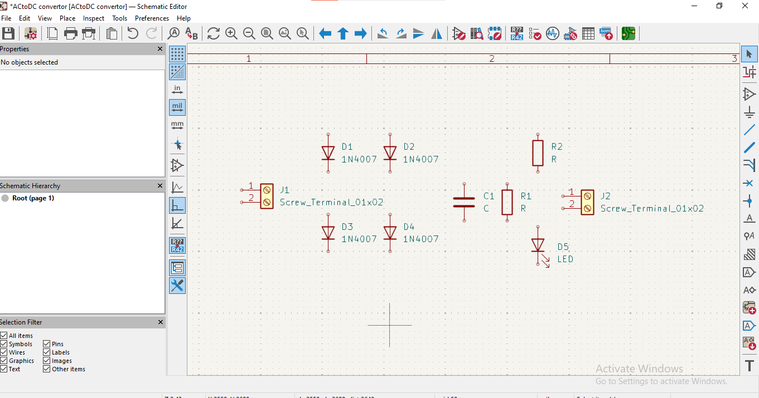Open the Preferences menu
759x398 pixels.
tap(152, 18)
